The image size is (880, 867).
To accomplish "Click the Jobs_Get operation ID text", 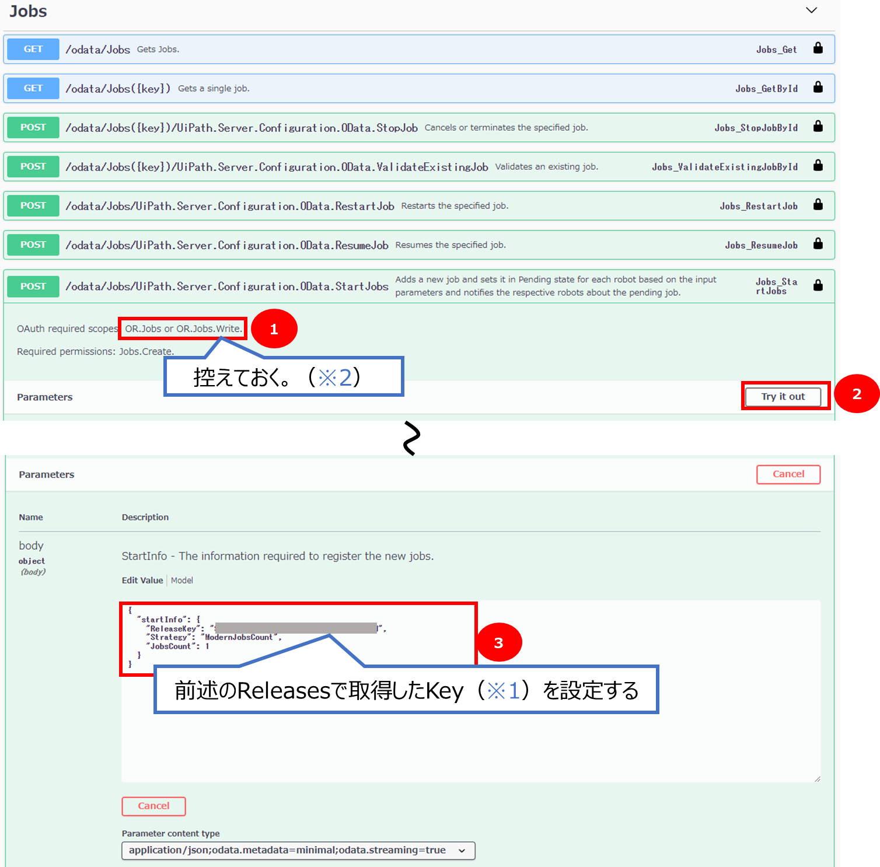I will click(776, 50).
